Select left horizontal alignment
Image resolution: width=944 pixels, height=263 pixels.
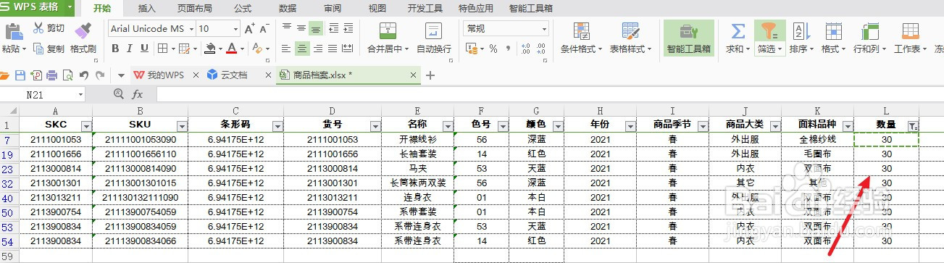(286, 49)
